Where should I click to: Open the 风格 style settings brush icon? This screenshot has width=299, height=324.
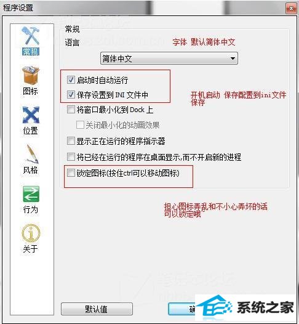pyautogui.click(x=31, y=154)
